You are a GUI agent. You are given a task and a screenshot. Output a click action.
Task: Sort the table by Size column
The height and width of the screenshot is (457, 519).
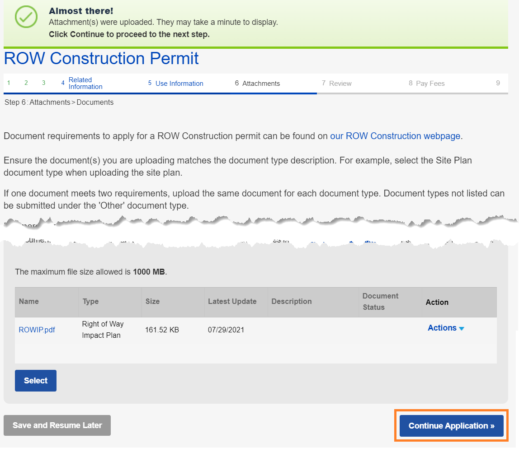152,302
